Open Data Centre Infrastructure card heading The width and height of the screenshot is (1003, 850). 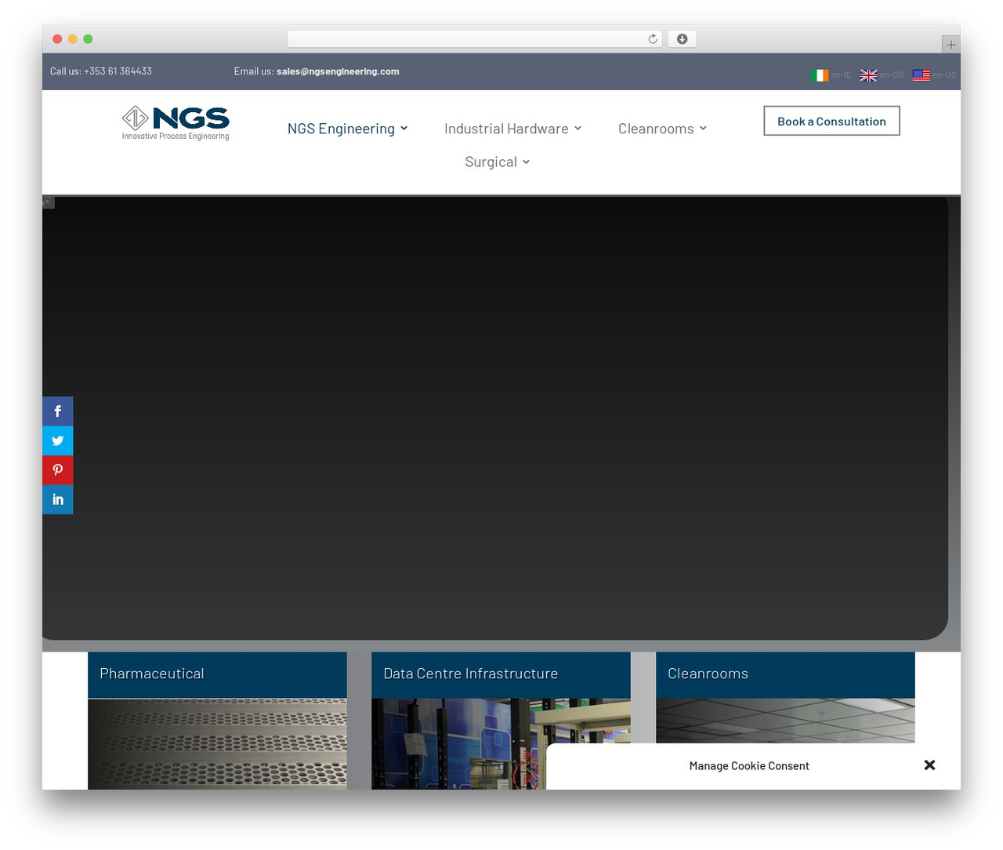470,674
